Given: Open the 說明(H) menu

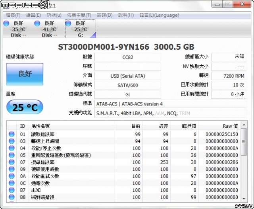Looking at the screenshot, I should [x=126, y=15].
